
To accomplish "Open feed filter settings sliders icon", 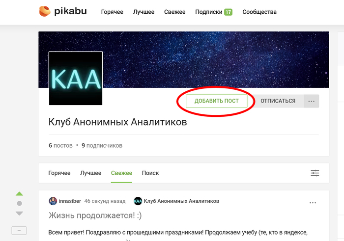I will pos(315,173).
